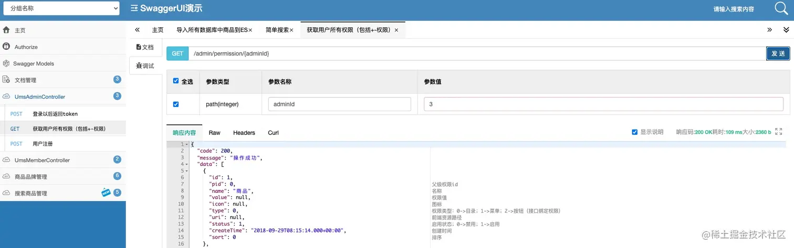Open the 文档 side tab
Viewport: 794px width, 248px height.
[145, 47]
